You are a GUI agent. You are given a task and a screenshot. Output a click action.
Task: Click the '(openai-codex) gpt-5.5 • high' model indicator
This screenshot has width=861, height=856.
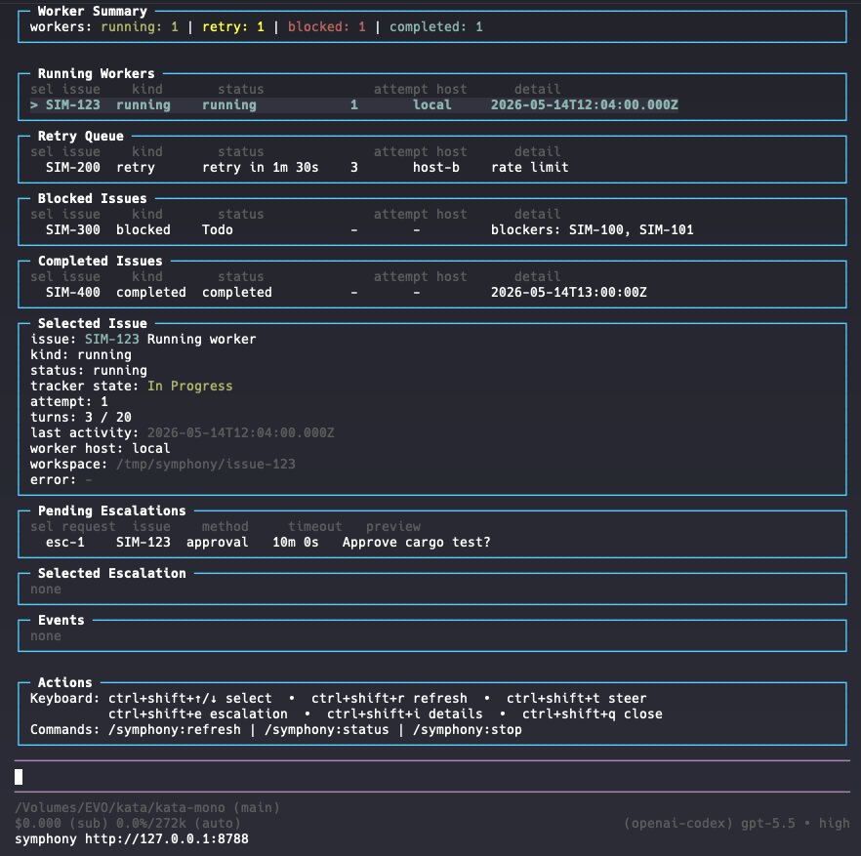tap(736, 824)
